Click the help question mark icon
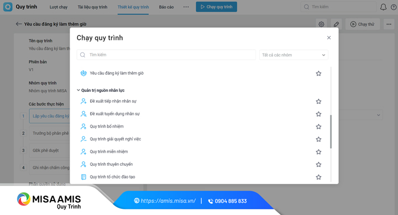Screen dimensions: 398x215 [x=394, y=7]
